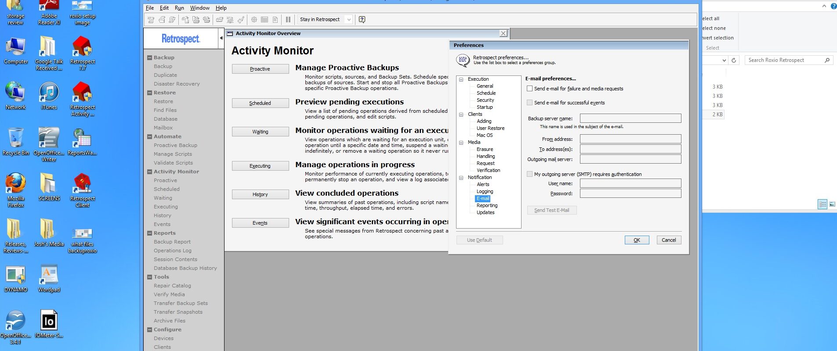Collapse the Media node in preferences tree
837x351 pixels.
(x=461, y=143)
